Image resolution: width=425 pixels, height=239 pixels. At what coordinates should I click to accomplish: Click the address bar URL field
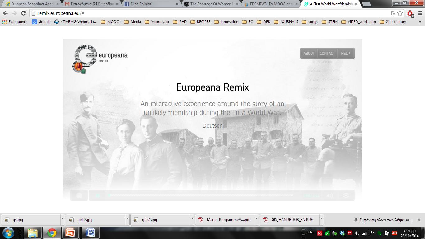click(x=212, y=13)
